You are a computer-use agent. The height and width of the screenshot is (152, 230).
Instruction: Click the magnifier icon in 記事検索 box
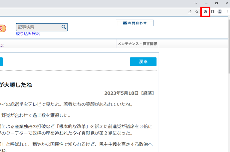pyautogui.click(x=64, y=27)
